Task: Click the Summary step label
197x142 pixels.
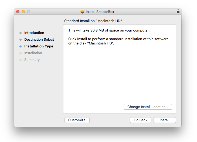Action: pos(32,60)
